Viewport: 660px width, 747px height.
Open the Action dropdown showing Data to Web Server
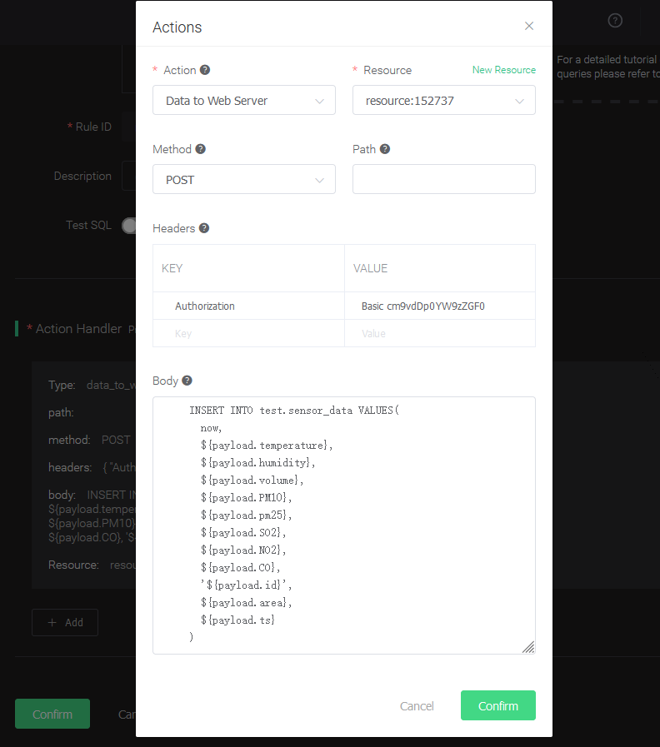[x=244, y=101]
